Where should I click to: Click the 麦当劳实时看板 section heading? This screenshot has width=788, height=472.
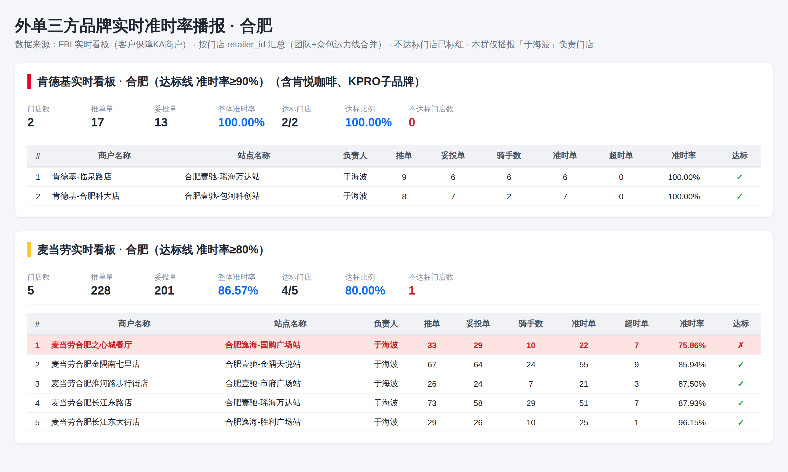pos(150,250)
